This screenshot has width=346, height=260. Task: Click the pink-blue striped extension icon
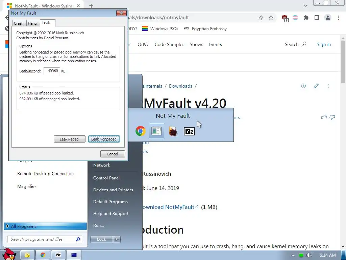295,18
